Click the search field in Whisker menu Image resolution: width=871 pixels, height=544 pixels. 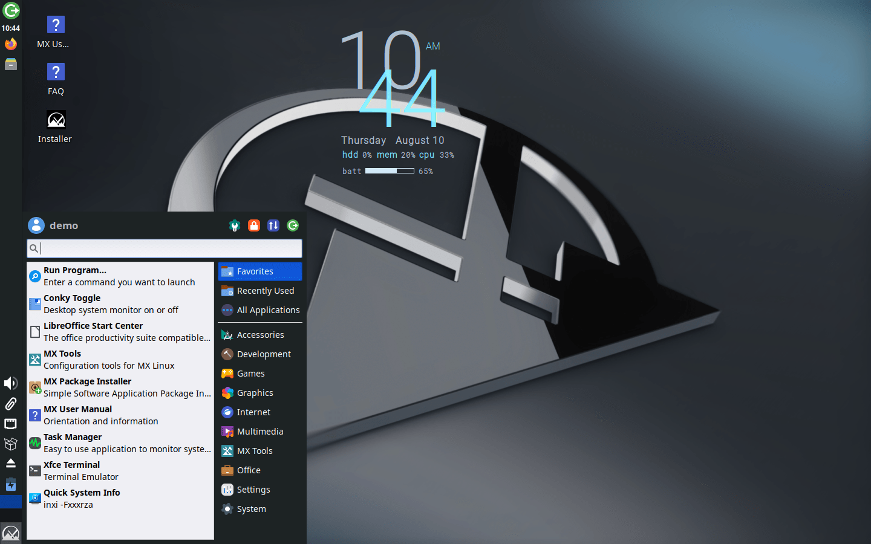[165, 248]
